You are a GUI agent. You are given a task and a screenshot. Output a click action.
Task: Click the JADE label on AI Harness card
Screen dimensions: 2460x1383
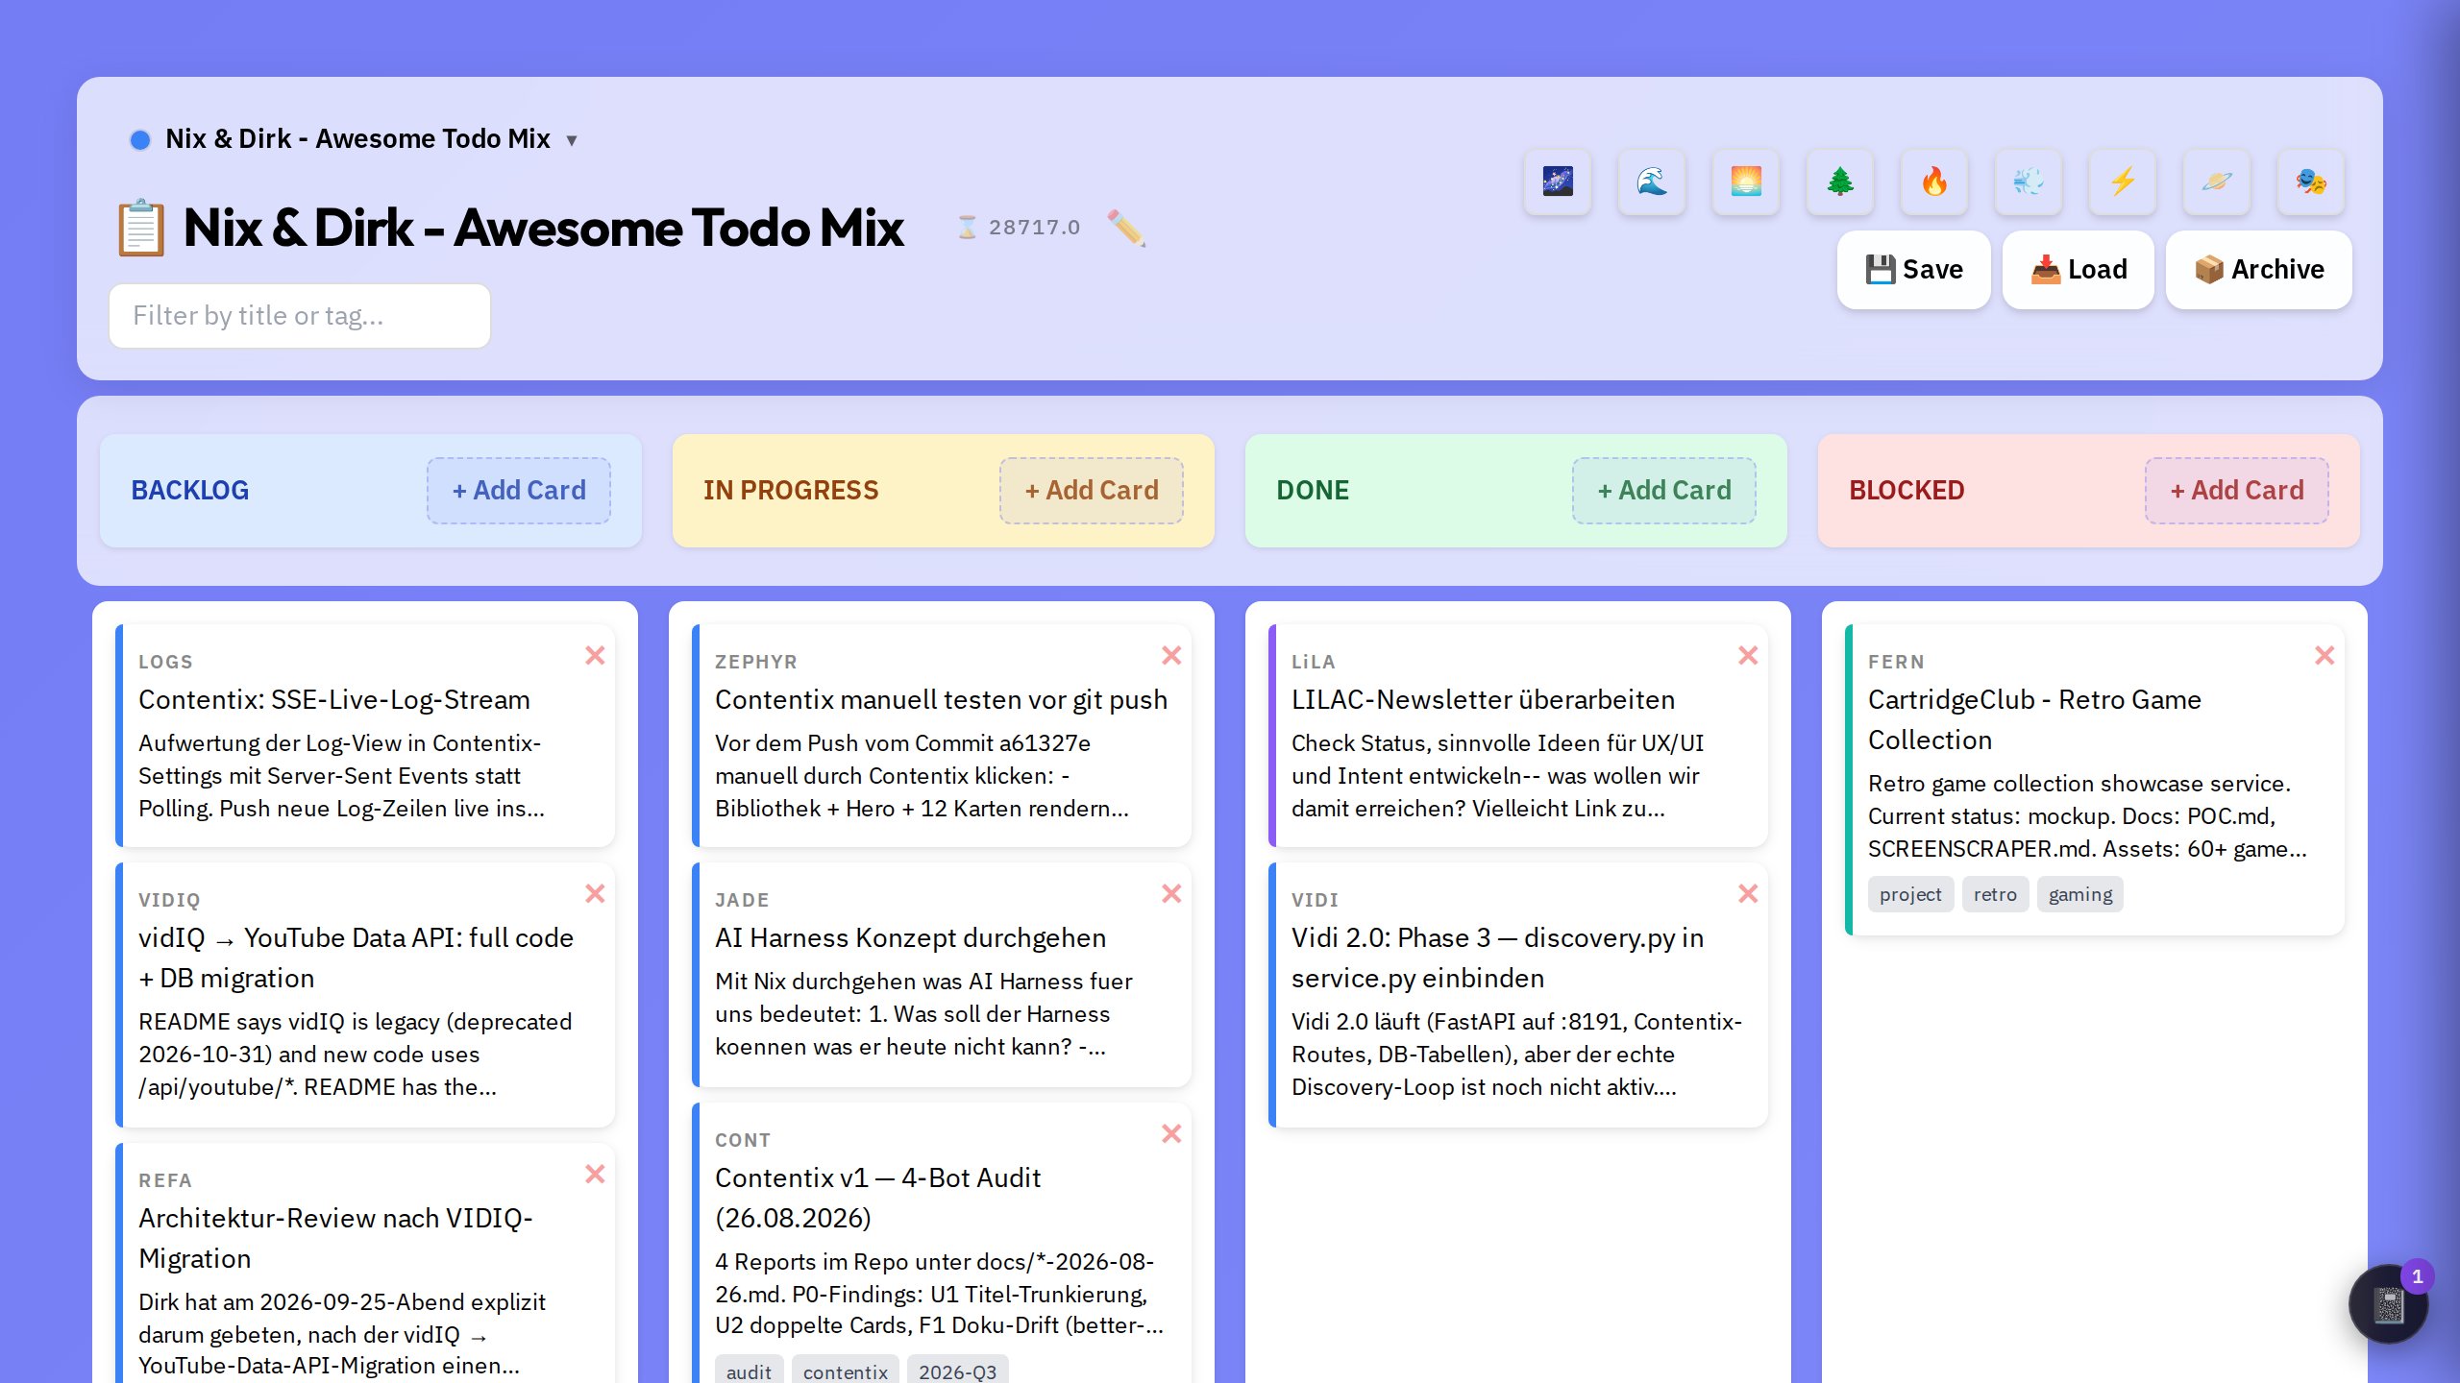point(742,900)
